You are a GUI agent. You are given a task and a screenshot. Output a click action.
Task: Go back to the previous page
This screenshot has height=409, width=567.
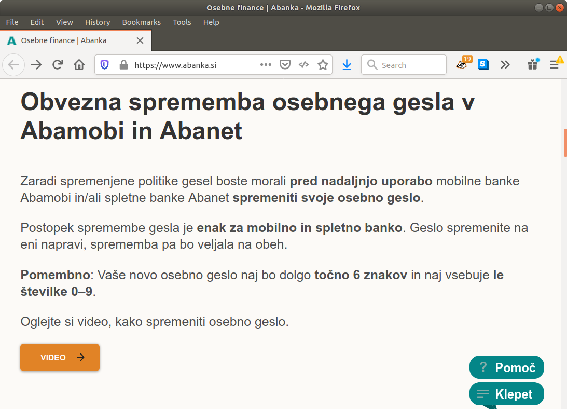click(x=13, y=65)
